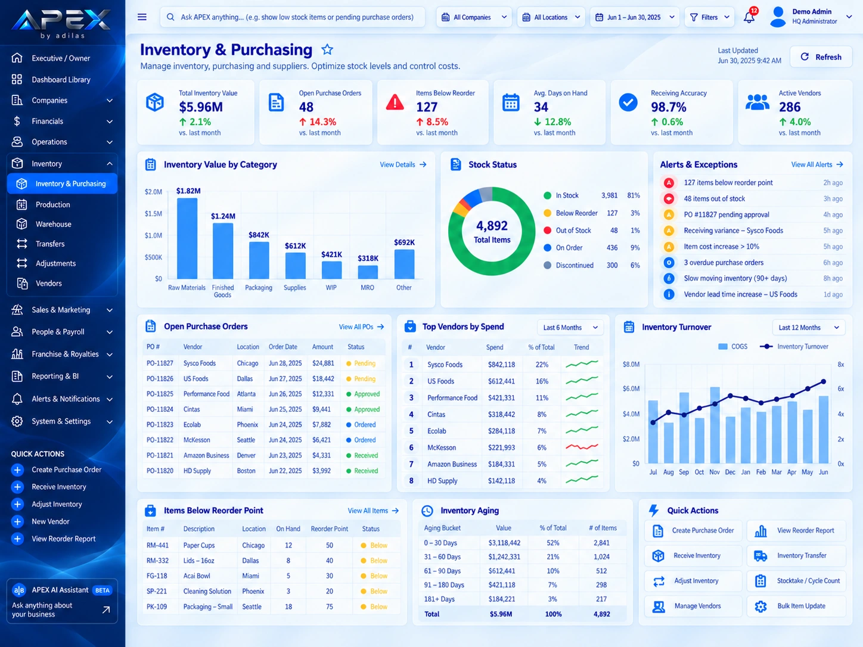Open the All Companies dropdown
The height and width of the screenshot is (647, 863).
click(x=474, y=17)
